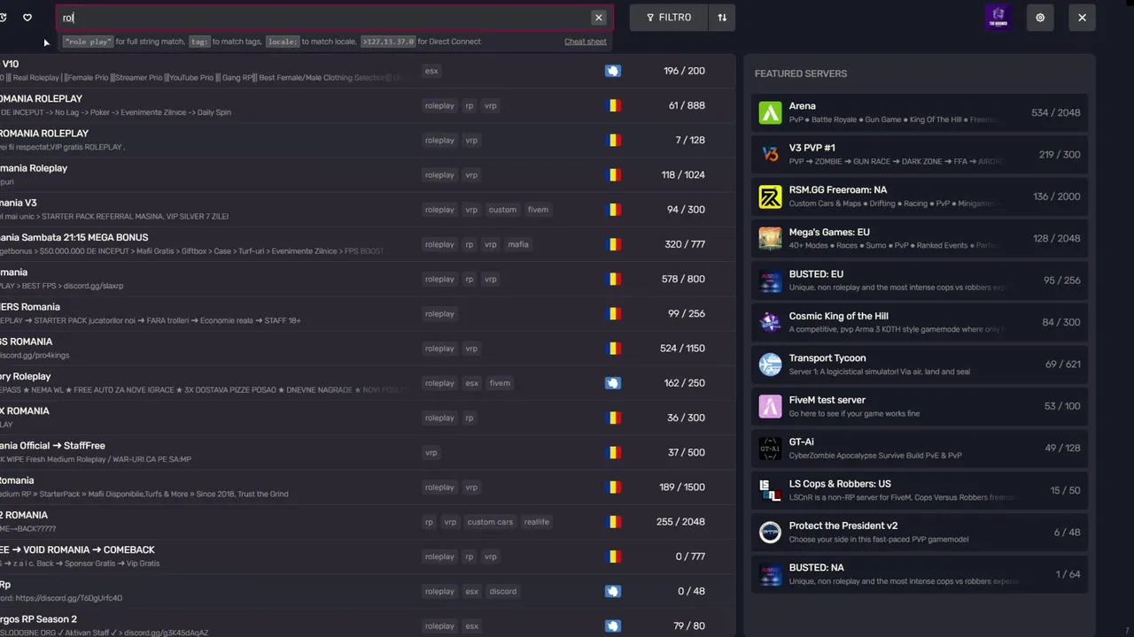Click the '196 / 200' player count
Screen dimensions: 1134x637
[x=685, y=71]
